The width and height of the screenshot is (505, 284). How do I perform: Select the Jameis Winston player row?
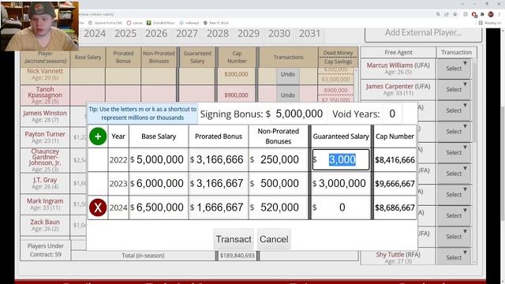pyautogui.click(x=45, y=116)
